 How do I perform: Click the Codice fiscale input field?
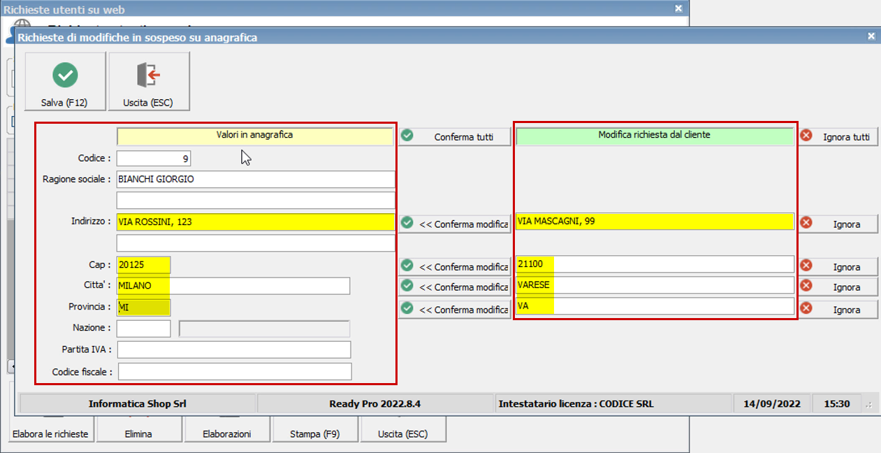tap(233, 372)
